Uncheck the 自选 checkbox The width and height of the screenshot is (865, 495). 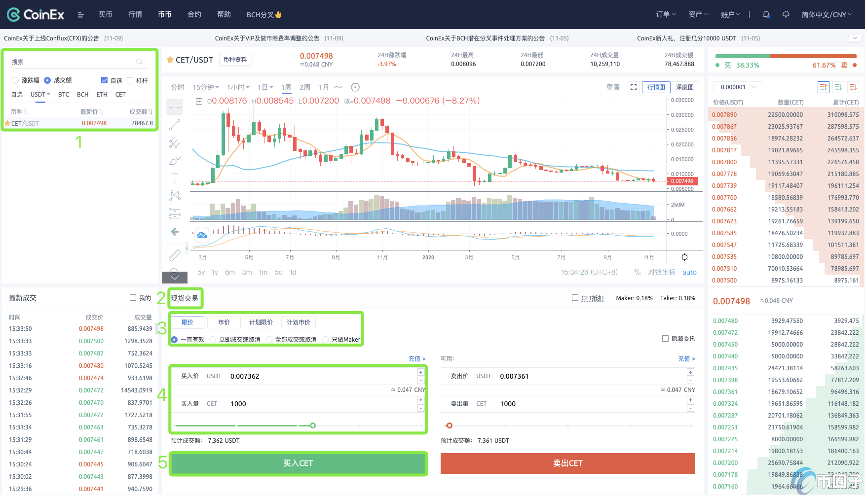point(104,80)
